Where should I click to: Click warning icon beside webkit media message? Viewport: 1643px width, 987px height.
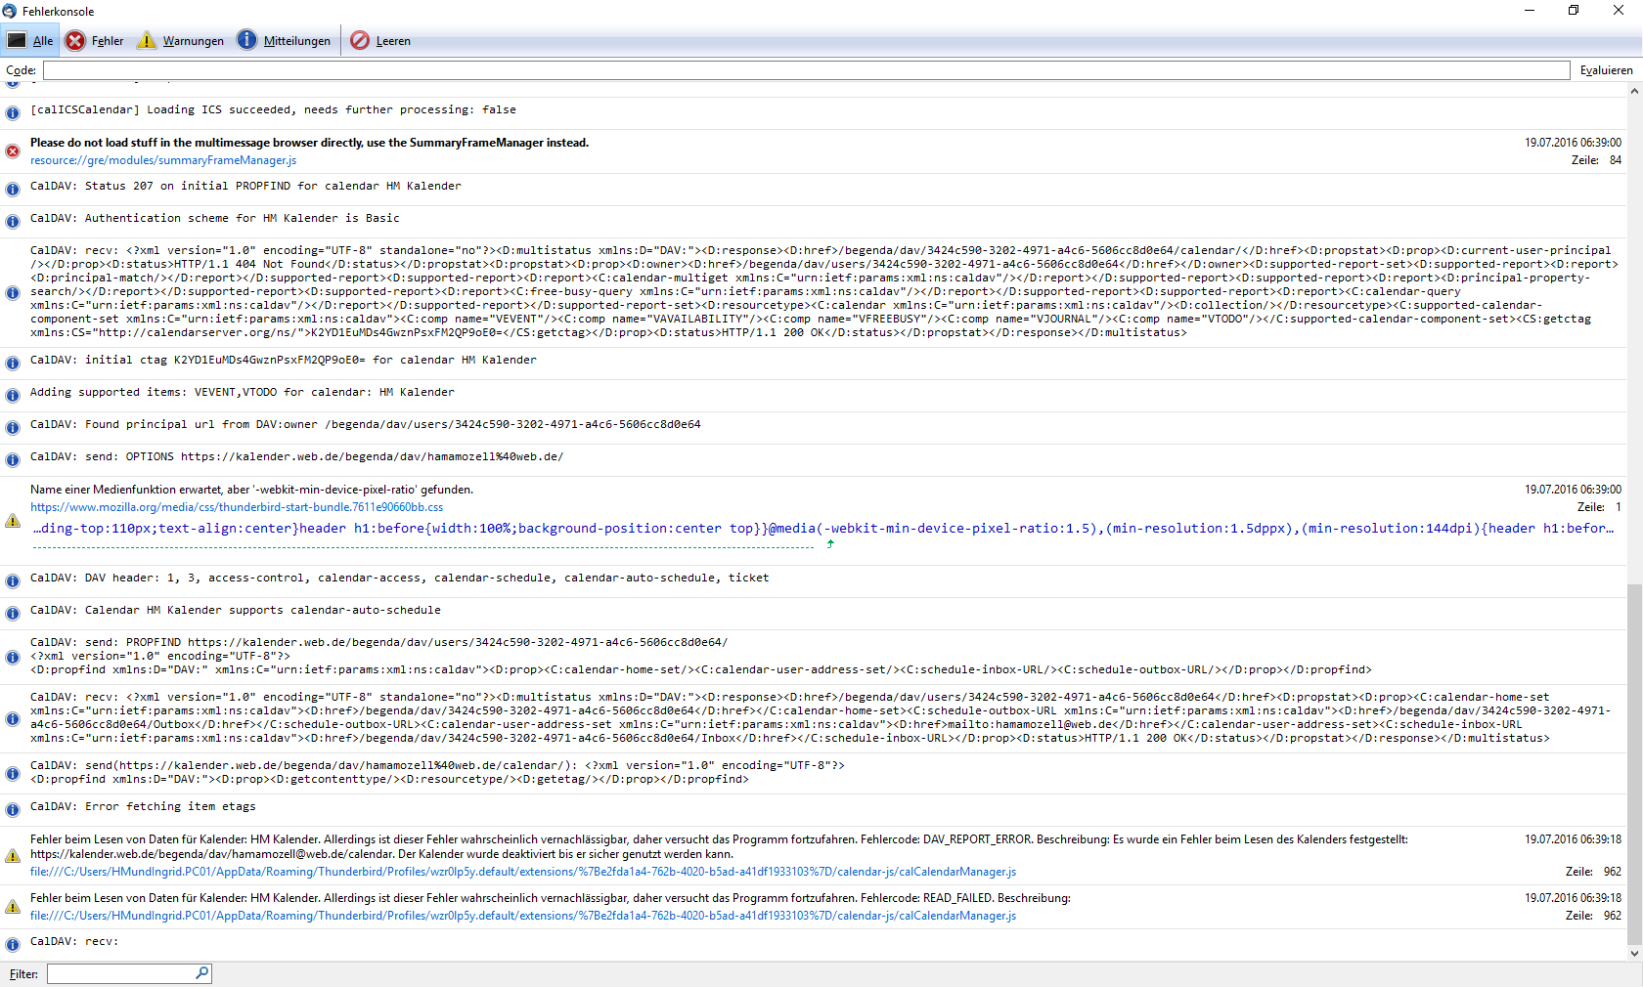pyautogui.click(x=13, y=521)
